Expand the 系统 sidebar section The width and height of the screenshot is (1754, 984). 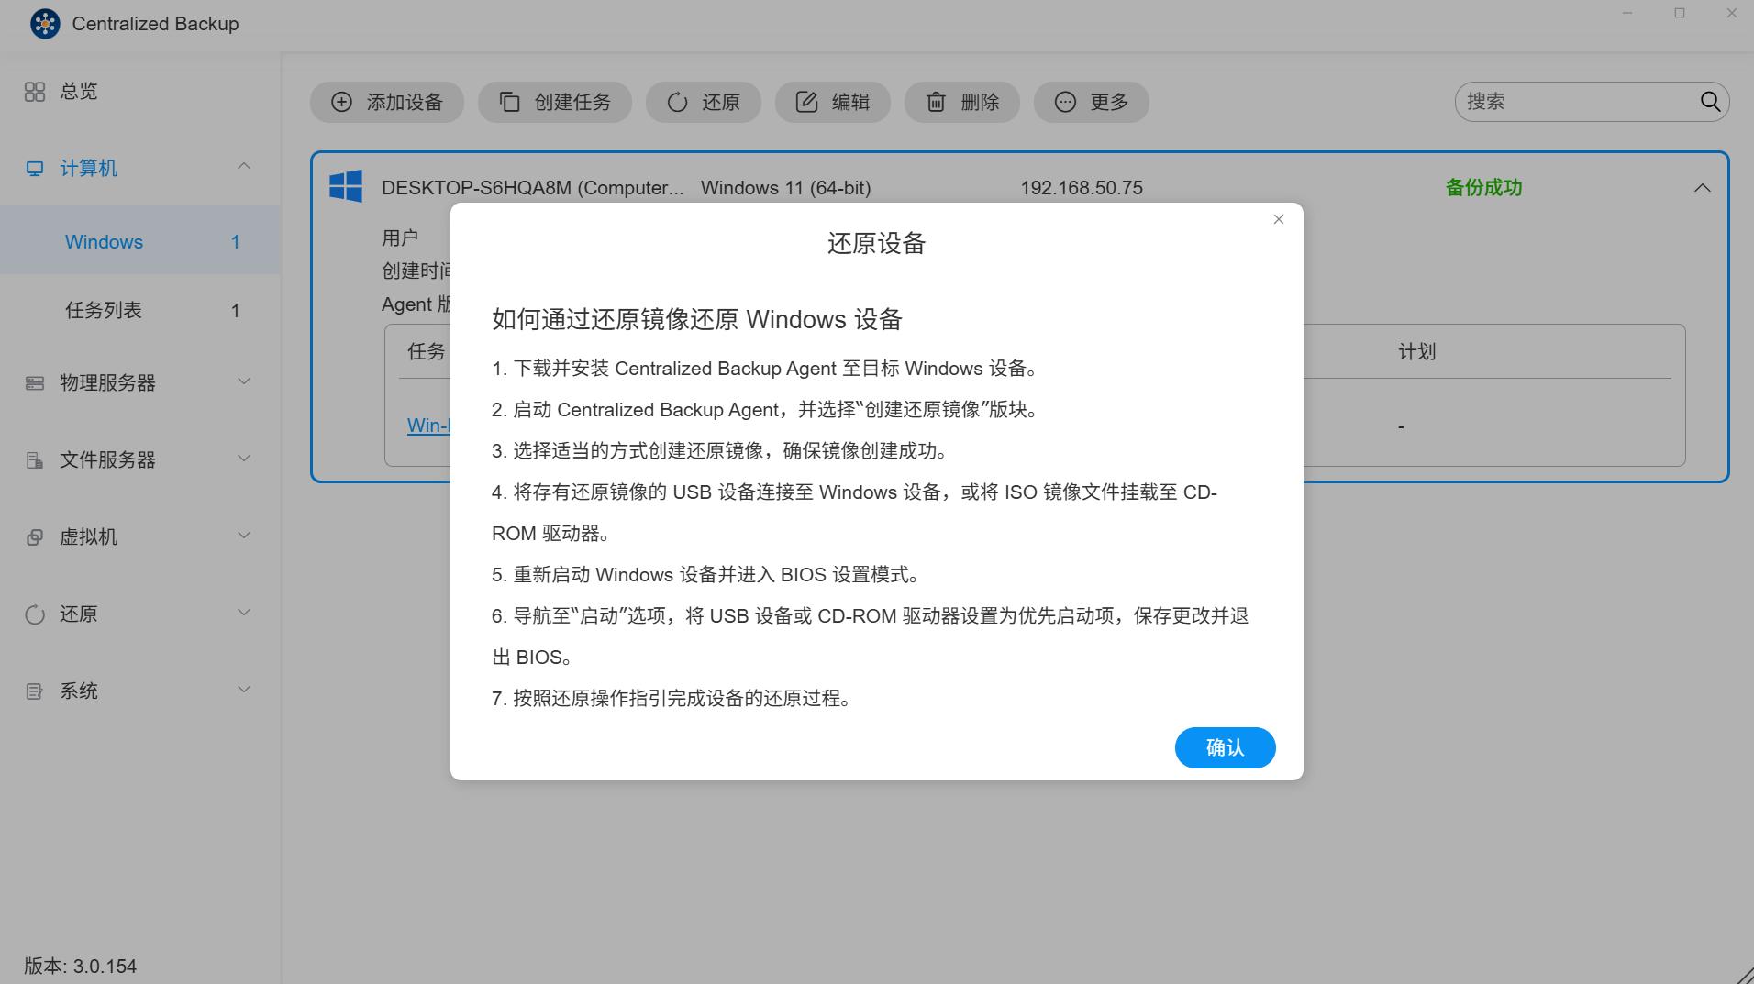point(244,690)
